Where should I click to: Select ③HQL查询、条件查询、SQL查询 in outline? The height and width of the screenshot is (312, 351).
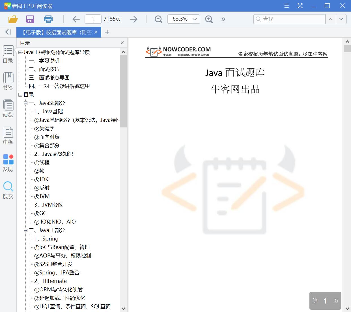pyautogui.click(x=72, y=307)
